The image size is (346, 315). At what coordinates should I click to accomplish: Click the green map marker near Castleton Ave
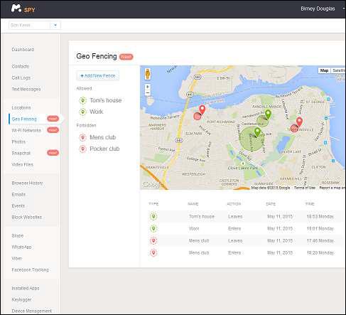tap(268, 114)
